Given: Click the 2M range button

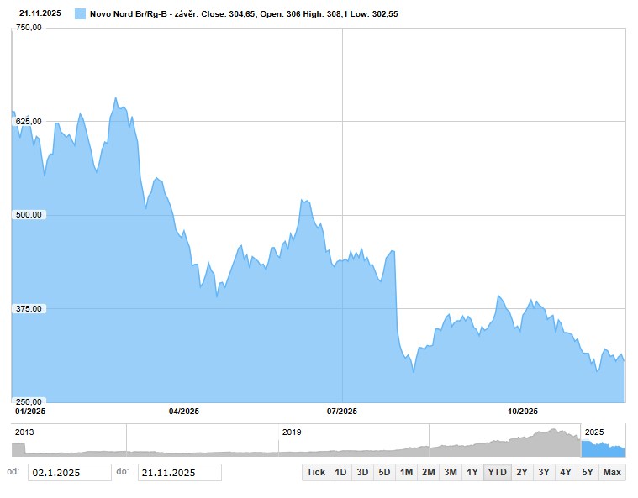Looking at the screenshot, I should pos(428,472).
